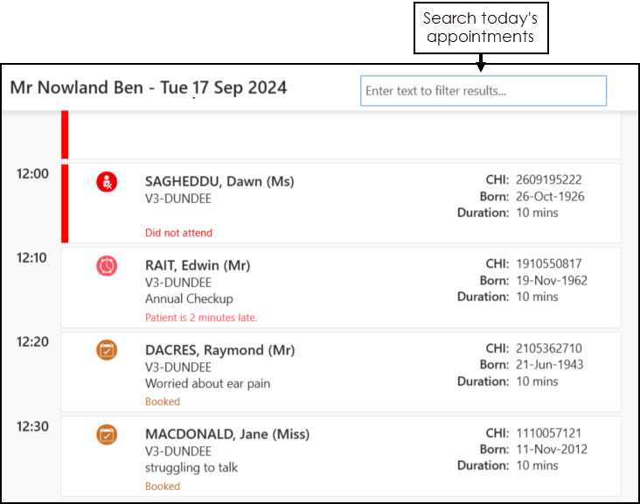This screenshot has height=504, width=640.
Task: Click the Annual Checkup appointment reason
Action: coord(189,299)
